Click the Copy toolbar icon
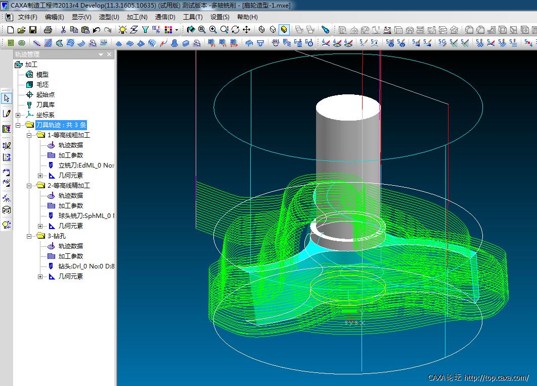Screen dimensions: 537x386 point(74,30)
